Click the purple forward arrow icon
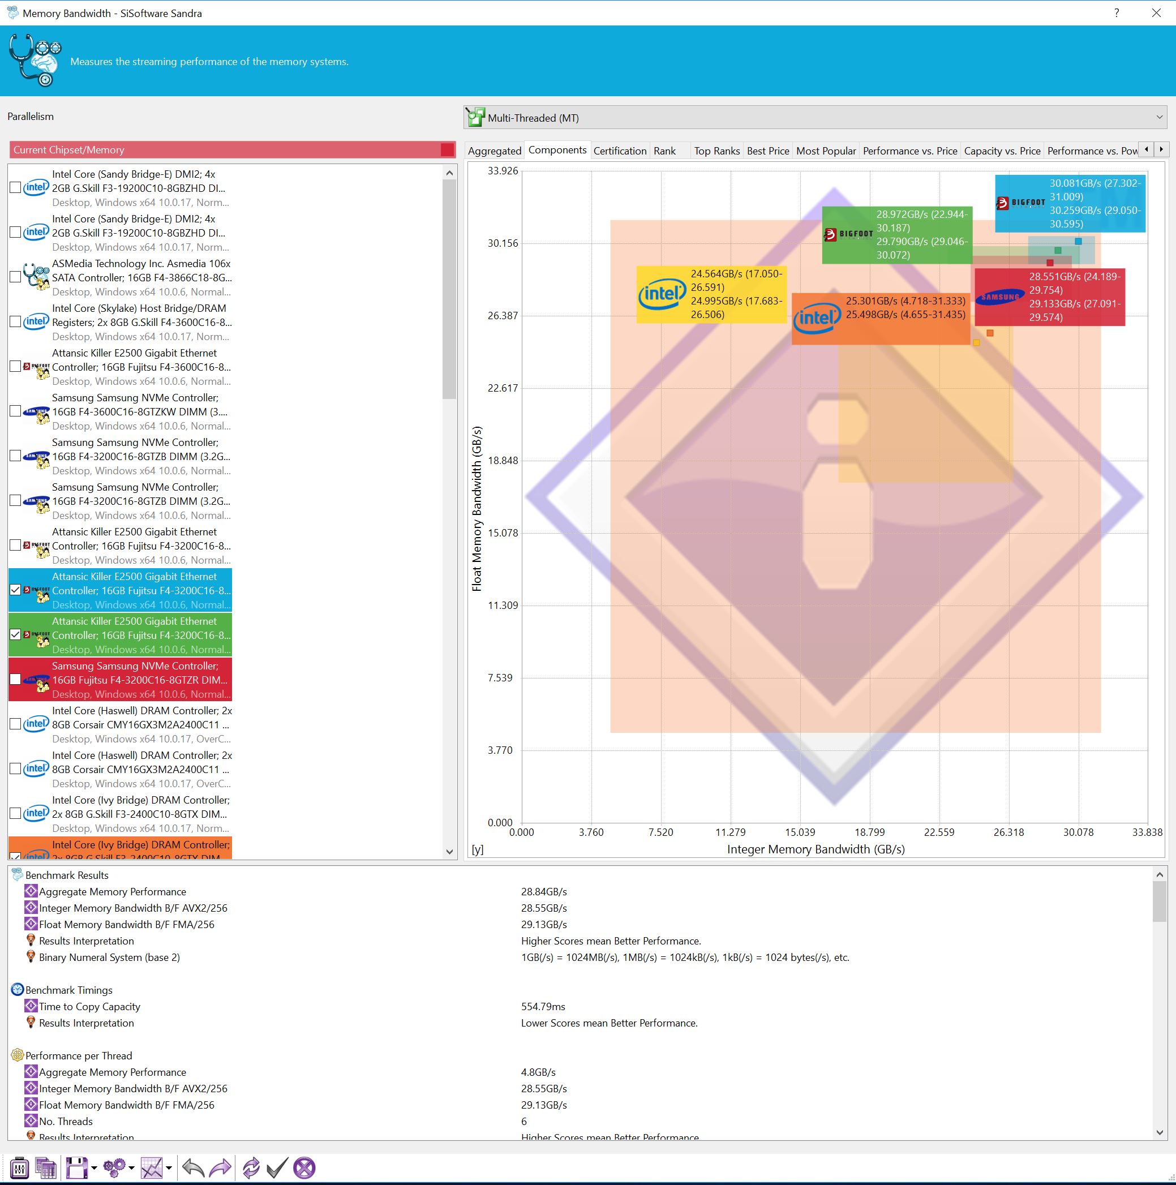Image resolution: width=1176 pixels, height=1185 pixels. coord(220,1168)
